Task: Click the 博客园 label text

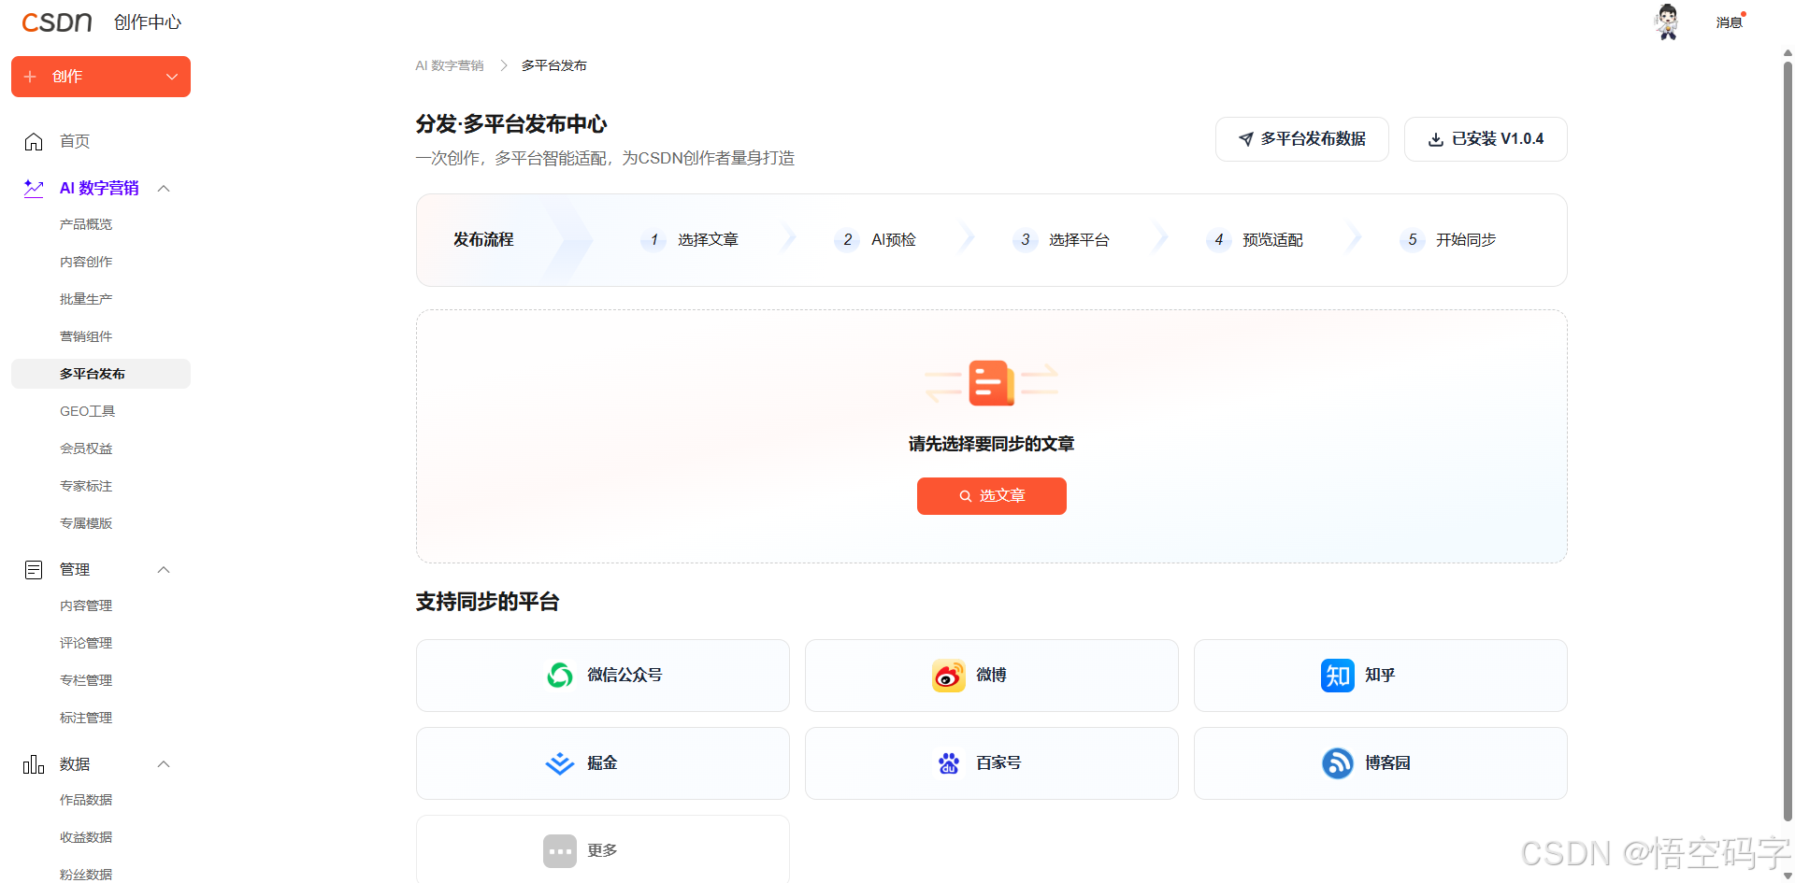Action: pos(1387,763)
